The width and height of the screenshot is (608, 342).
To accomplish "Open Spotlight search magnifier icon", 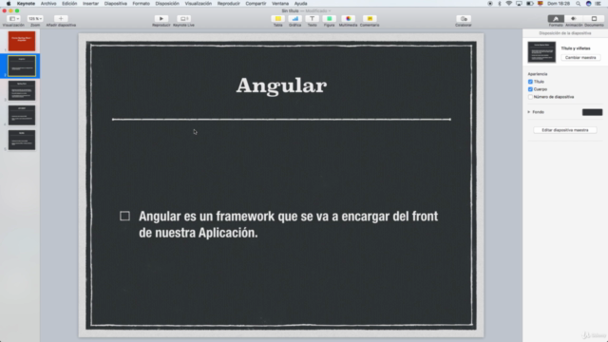I will [x=579, y=4].
